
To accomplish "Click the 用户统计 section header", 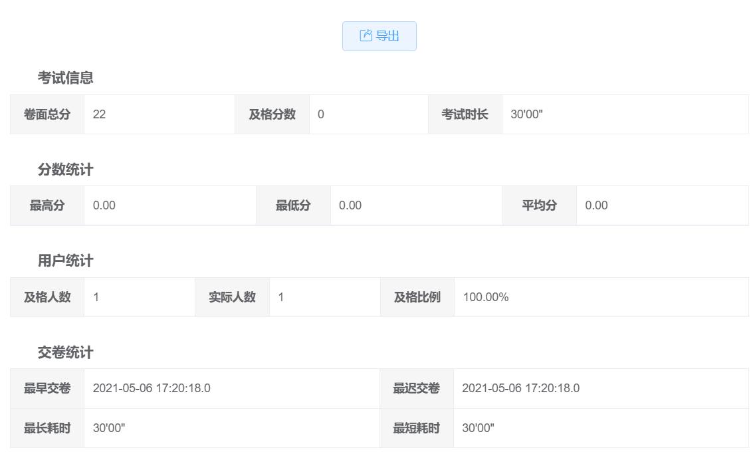I will [66, 260].
